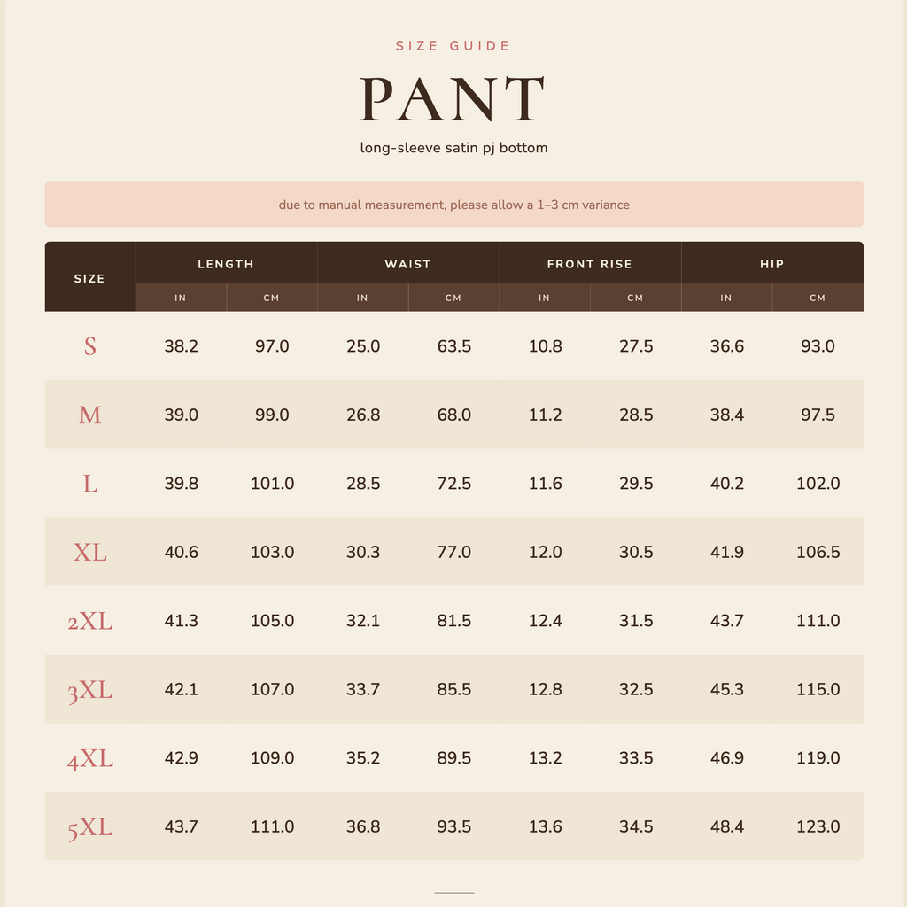Viewport: 907px width, 907px height.
Task: Click the long-sleeve satin pj bottom subtitle
Action: pos(453,148)
